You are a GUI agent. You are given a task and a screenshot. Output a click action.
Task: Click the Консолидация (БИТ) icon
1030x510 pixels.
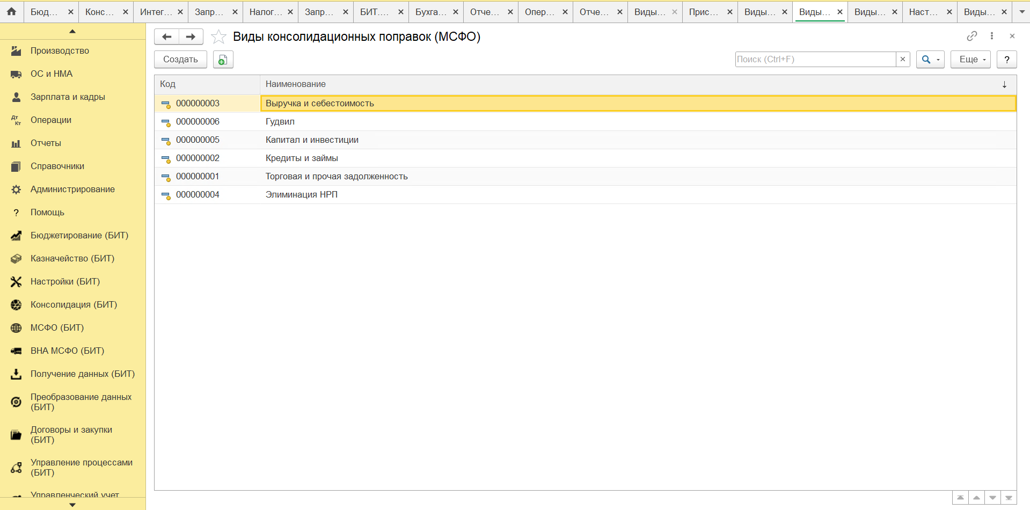[16, 305]
